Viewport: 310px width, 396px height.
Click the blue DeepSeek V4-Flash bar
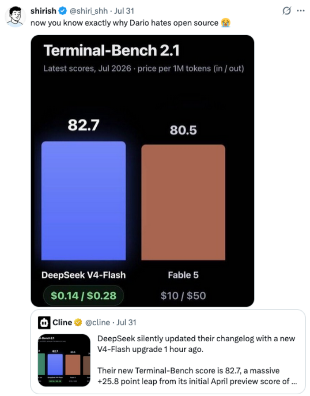[83, 201]
